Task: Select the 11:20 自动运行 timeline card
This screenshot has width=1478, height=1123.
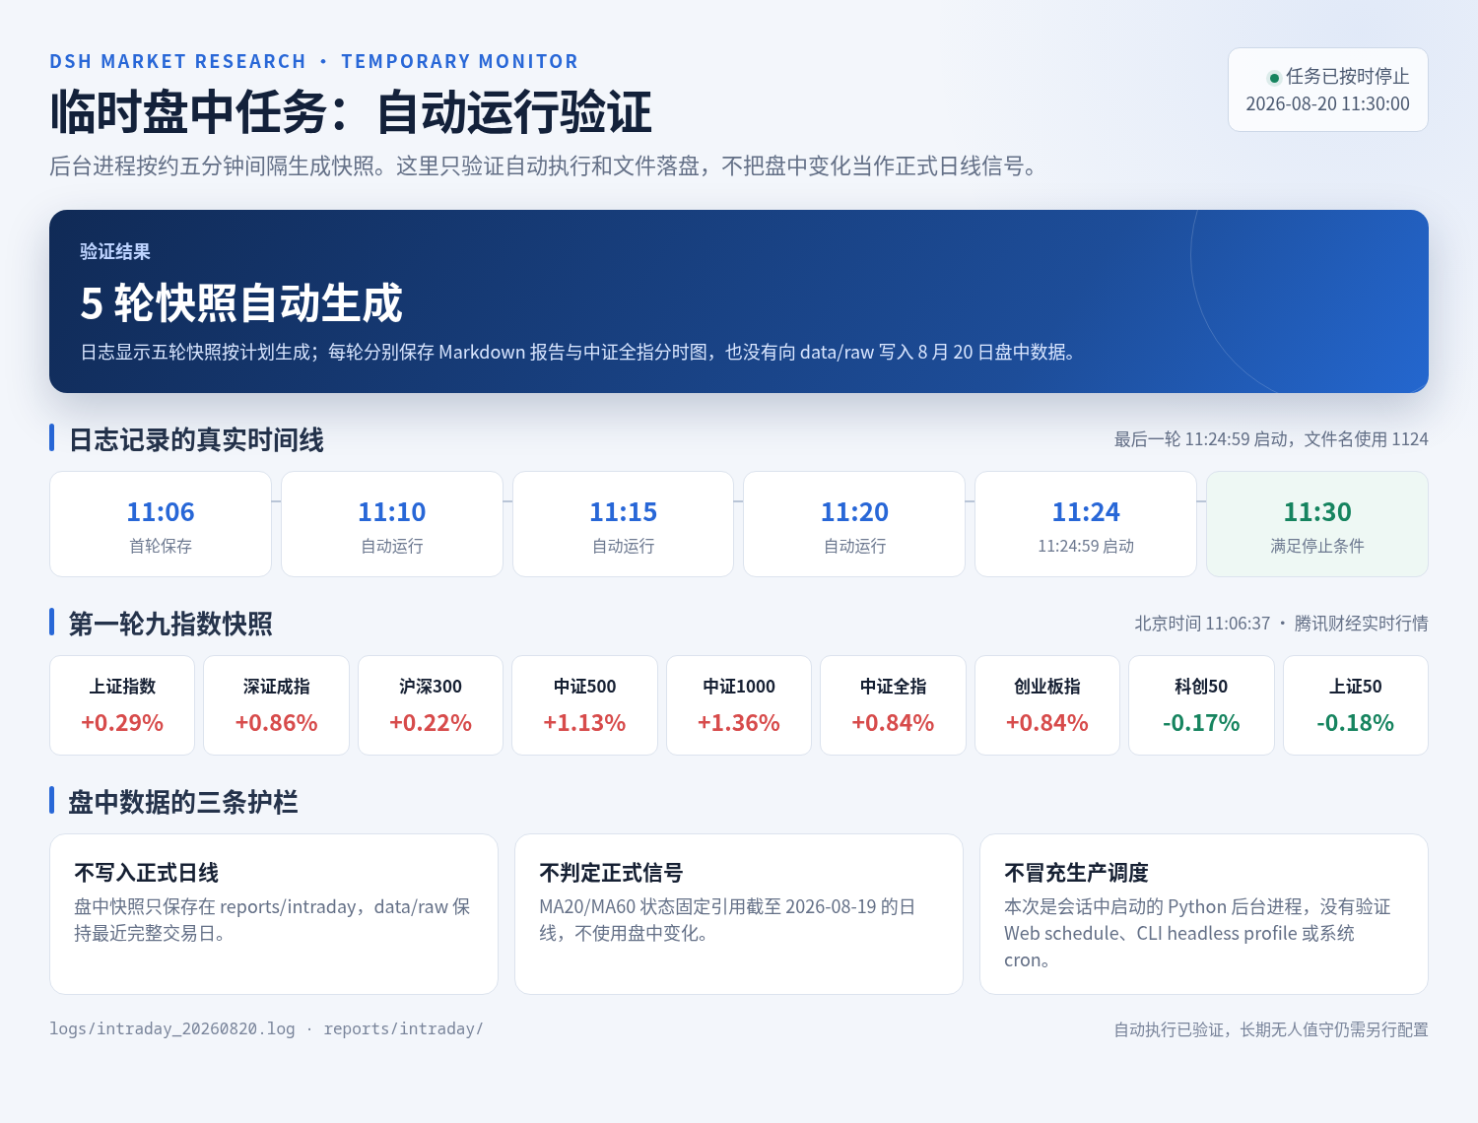Action: [x=854, y=524]
